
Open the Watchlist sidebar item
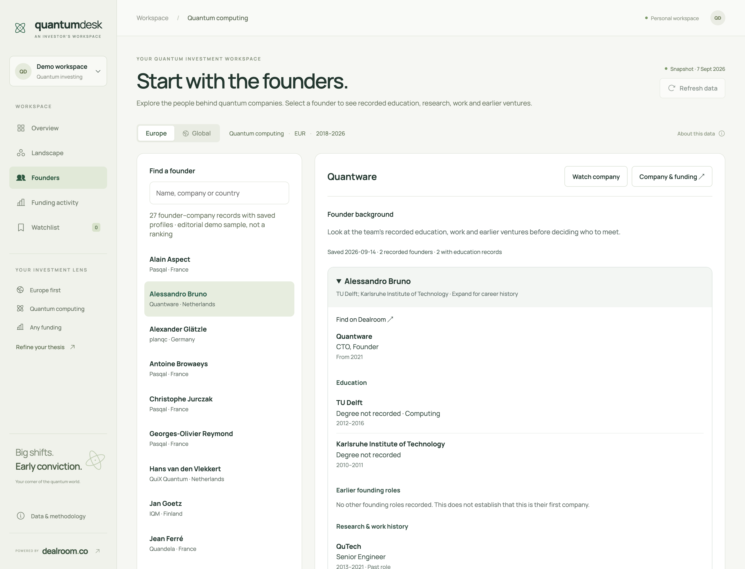pyautogui.click(x=58, y=227)
